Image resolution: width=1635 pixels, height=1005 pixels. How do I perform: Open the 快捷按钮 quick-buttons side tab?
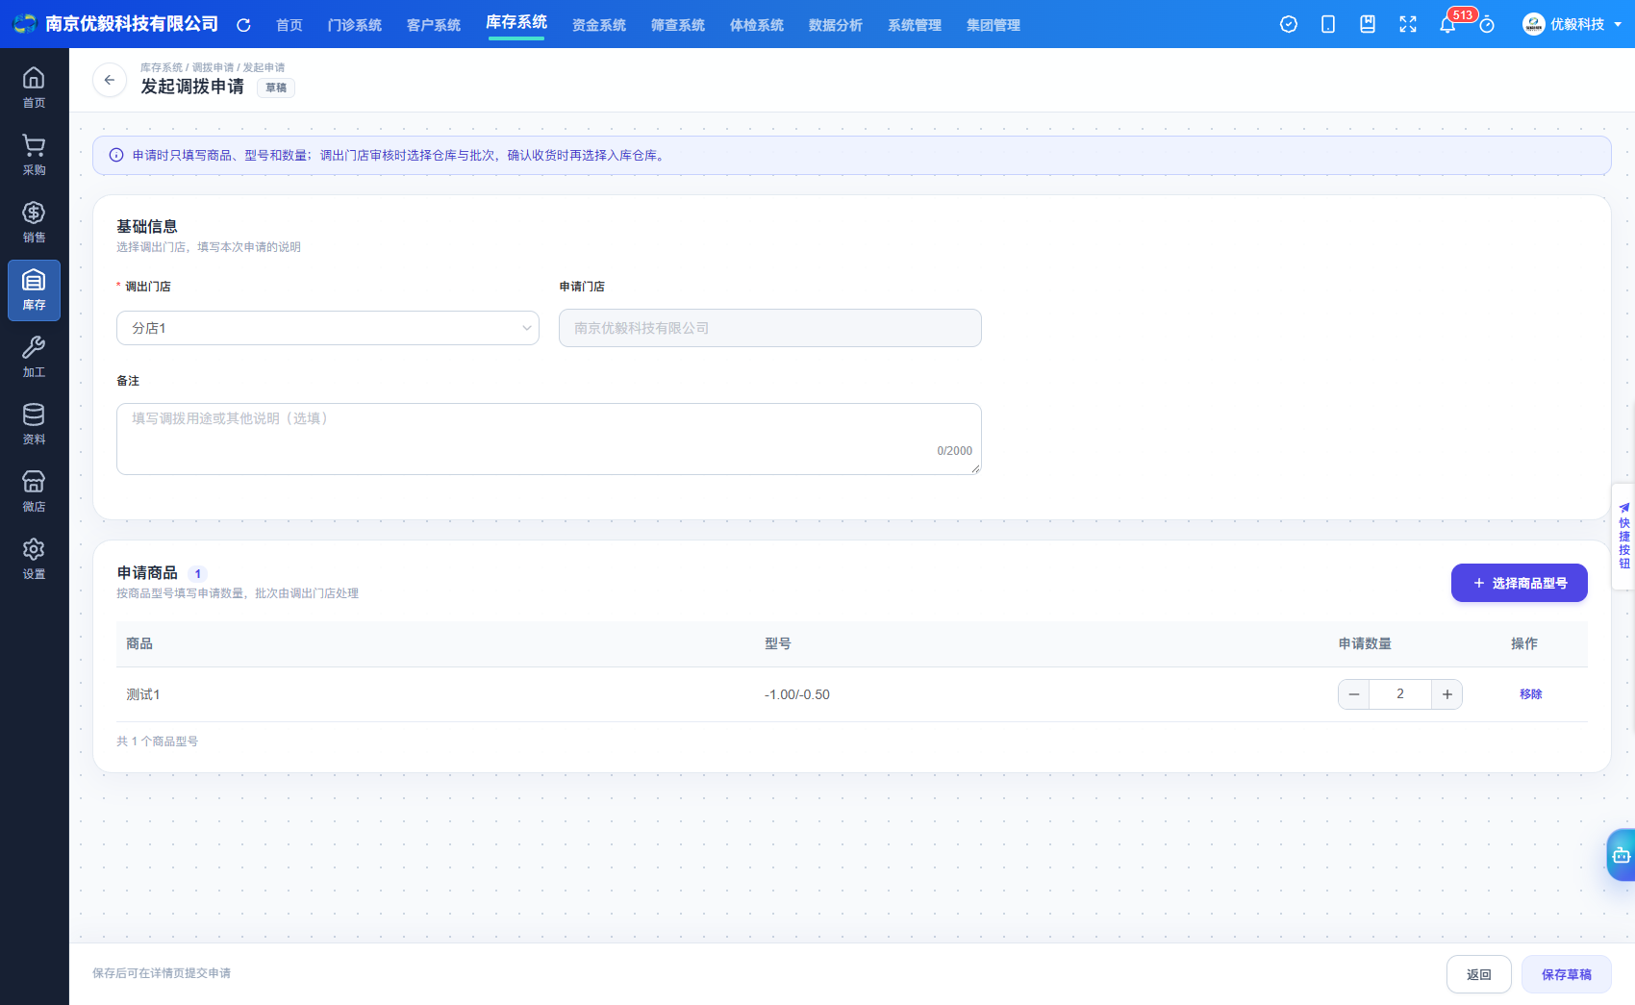1623,537
